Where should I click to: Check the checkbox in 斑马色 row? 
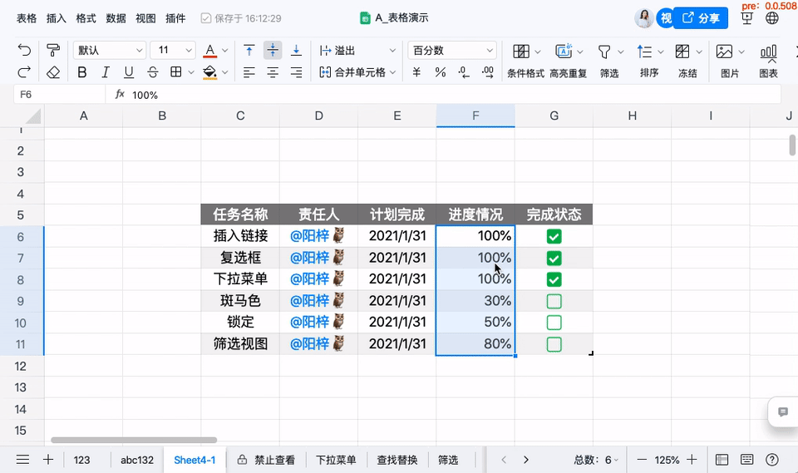tap(554, 301)
